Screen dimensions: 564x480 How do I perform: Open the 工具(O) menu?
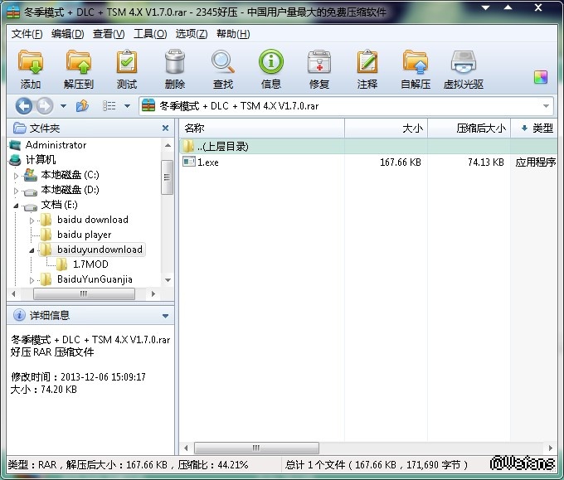[150, 34]
